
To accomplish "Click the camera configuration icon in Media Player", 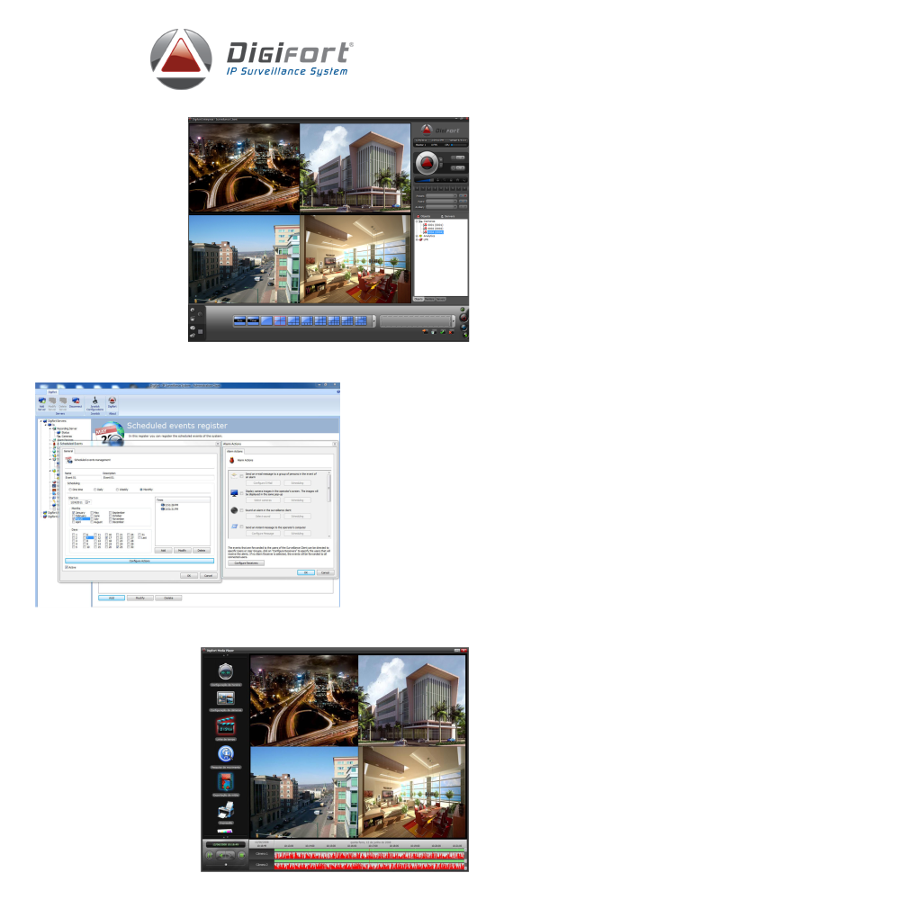I will pos(226,698).
